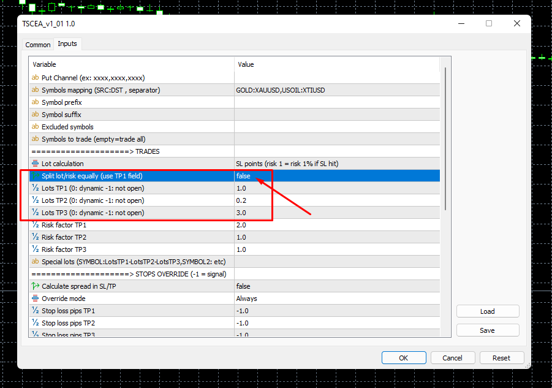Toggle Calculate spread in SL/TP value false
Viewport: 552px width, 388px height.
337,286
